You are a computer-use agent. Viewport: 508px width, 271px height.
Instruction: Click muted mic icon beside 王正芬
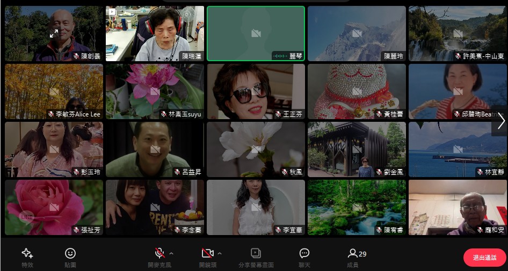click(278, 114)
